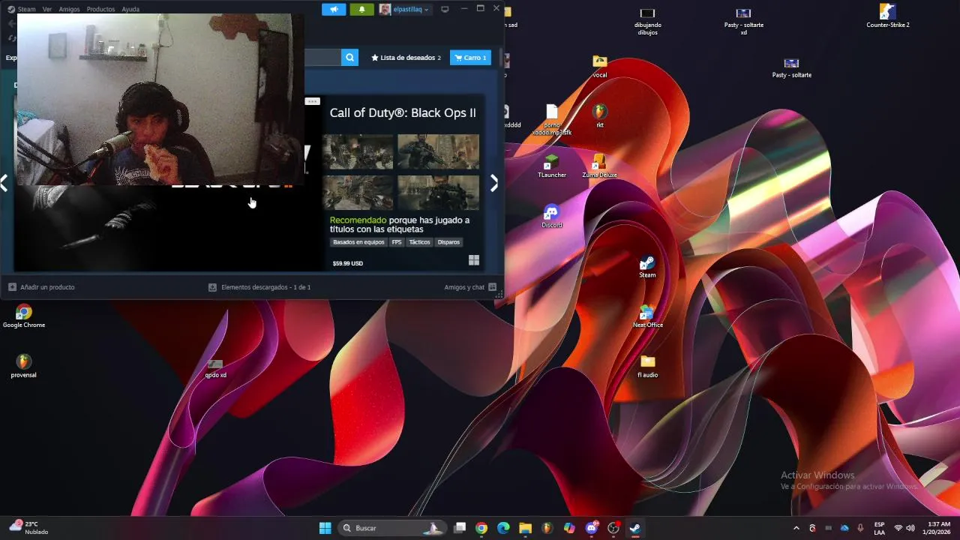
Task: Open the volume speaker tray icon
Action: click(910, 528)
